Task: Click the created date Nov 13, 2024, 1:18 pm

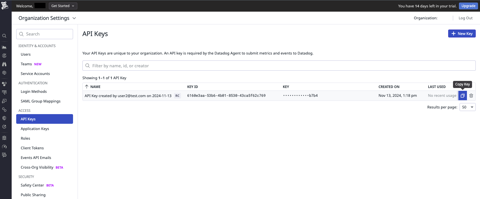Action: pyautogui.click(x=398, y=96)
